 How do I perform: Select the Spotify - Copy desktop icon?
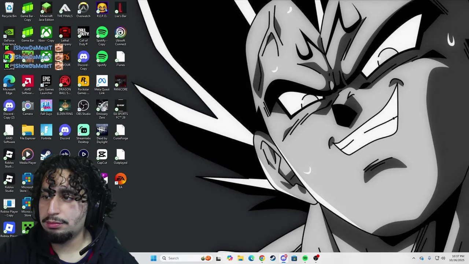pos(102,36)
